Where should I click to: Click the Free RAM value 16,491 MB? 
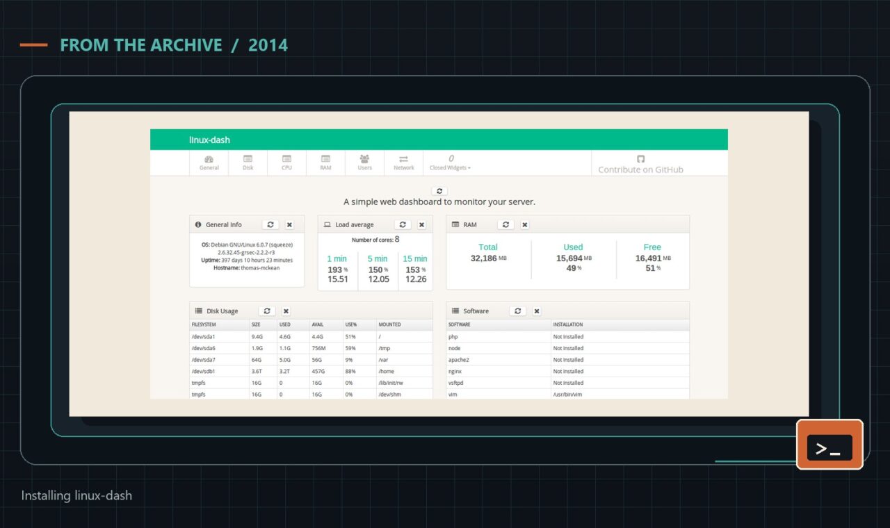653,258
